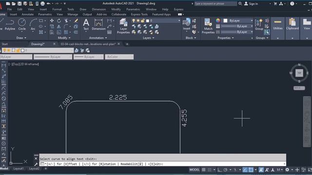Image resolution: width=312 pixels, height=175 pixels.
Task: Click the Array tool icon
Action: point(66,32)
